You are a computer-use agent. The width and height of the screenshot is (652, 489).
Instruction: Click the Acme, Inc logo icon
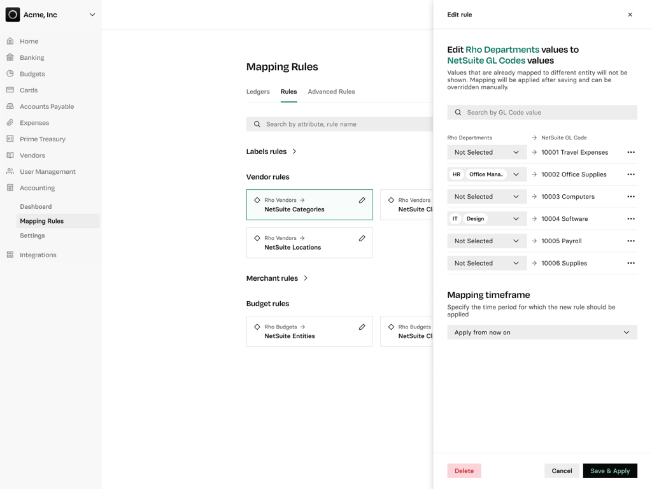pos(13,15)
